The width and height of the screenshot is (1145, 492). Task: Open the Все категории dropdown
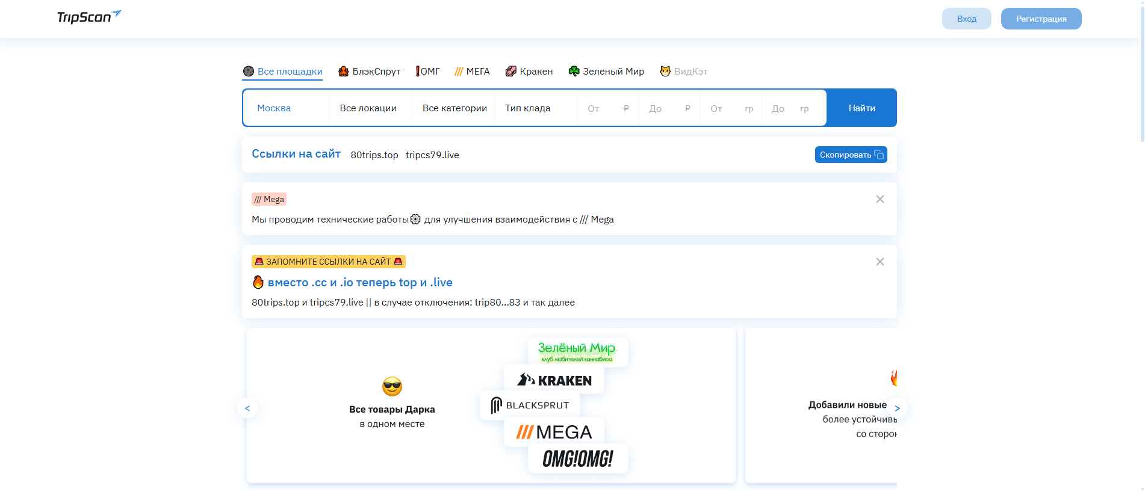[x=454, y=108]
